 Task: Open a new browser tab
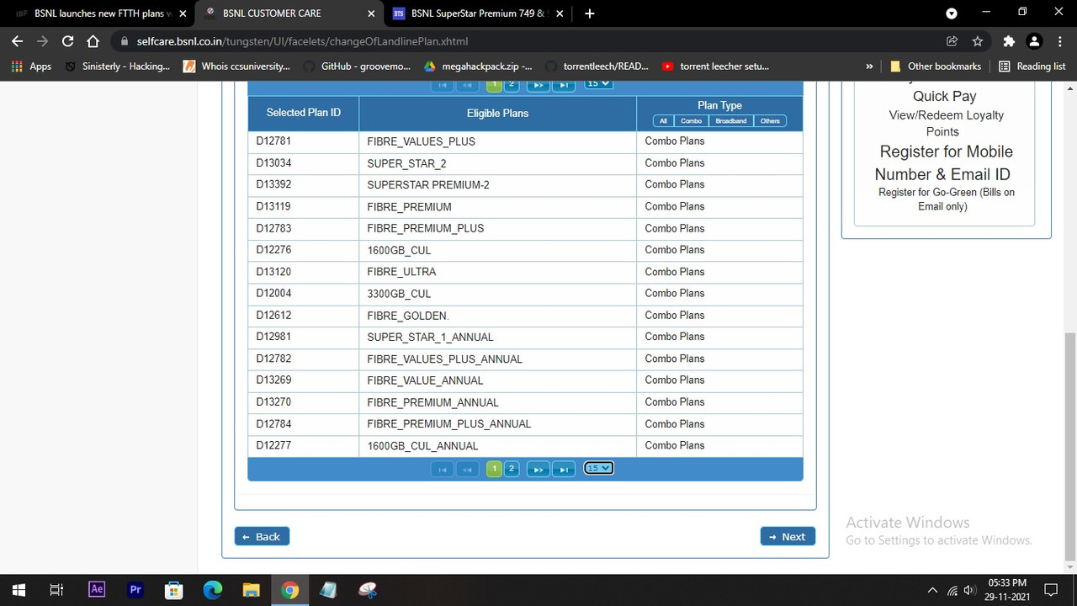coord(590,13)
